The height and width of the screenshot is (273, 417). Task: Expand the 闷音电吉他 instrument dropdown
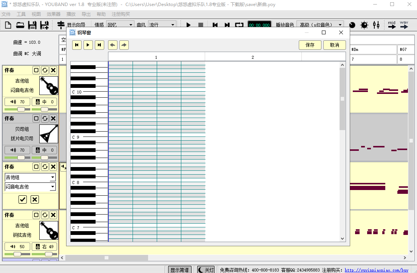53,187
